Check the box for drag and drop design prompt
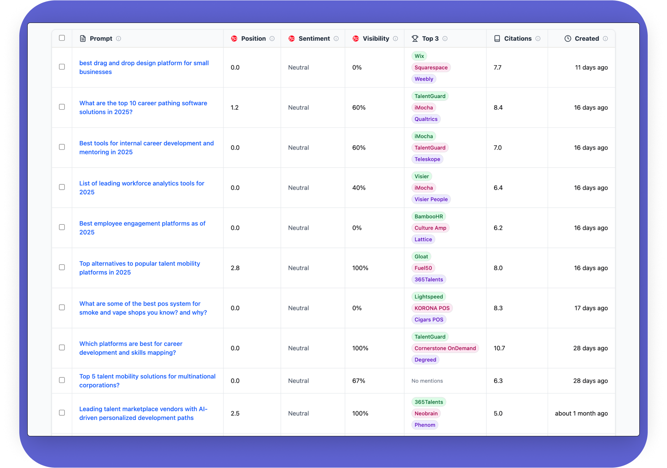Viewport: 667px width, 468px height. coord(62,67)
